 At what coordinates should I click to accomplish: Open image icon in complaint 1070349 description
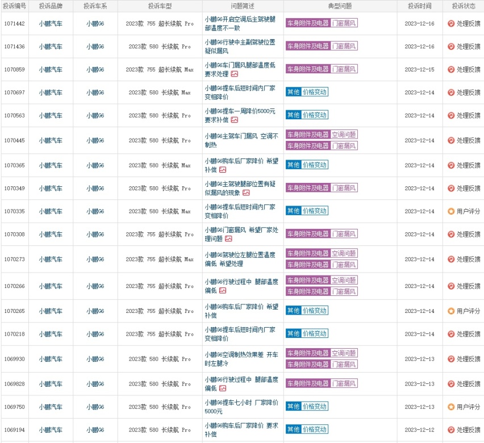coord(247,193)
